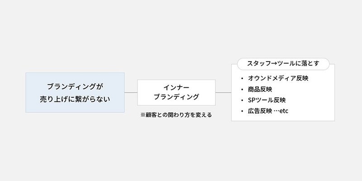Click connector line between blue box and インナー box
The width and height of the screenshot is (362, 181).
(131, 93)
